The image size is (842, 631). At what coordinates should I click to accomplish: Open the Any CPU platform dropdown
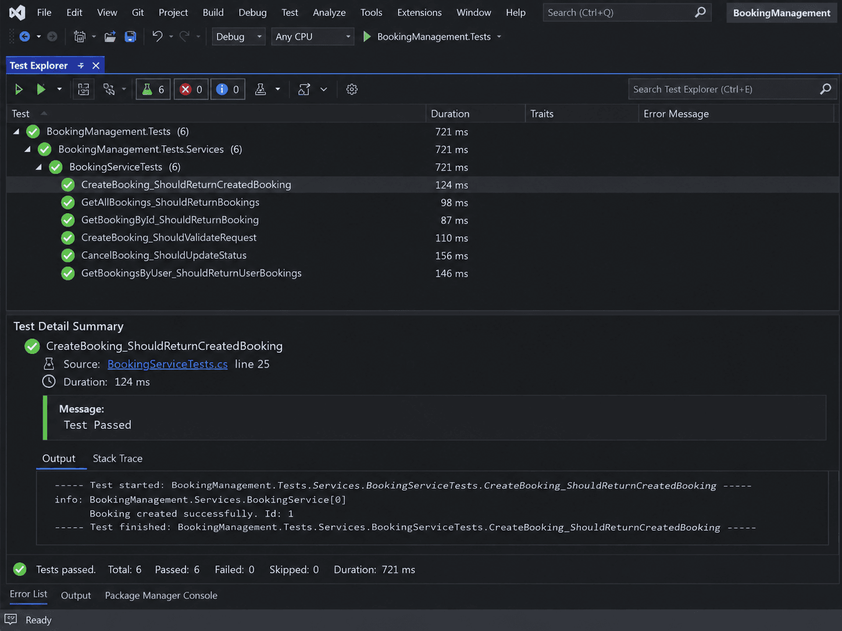[313, 37]
